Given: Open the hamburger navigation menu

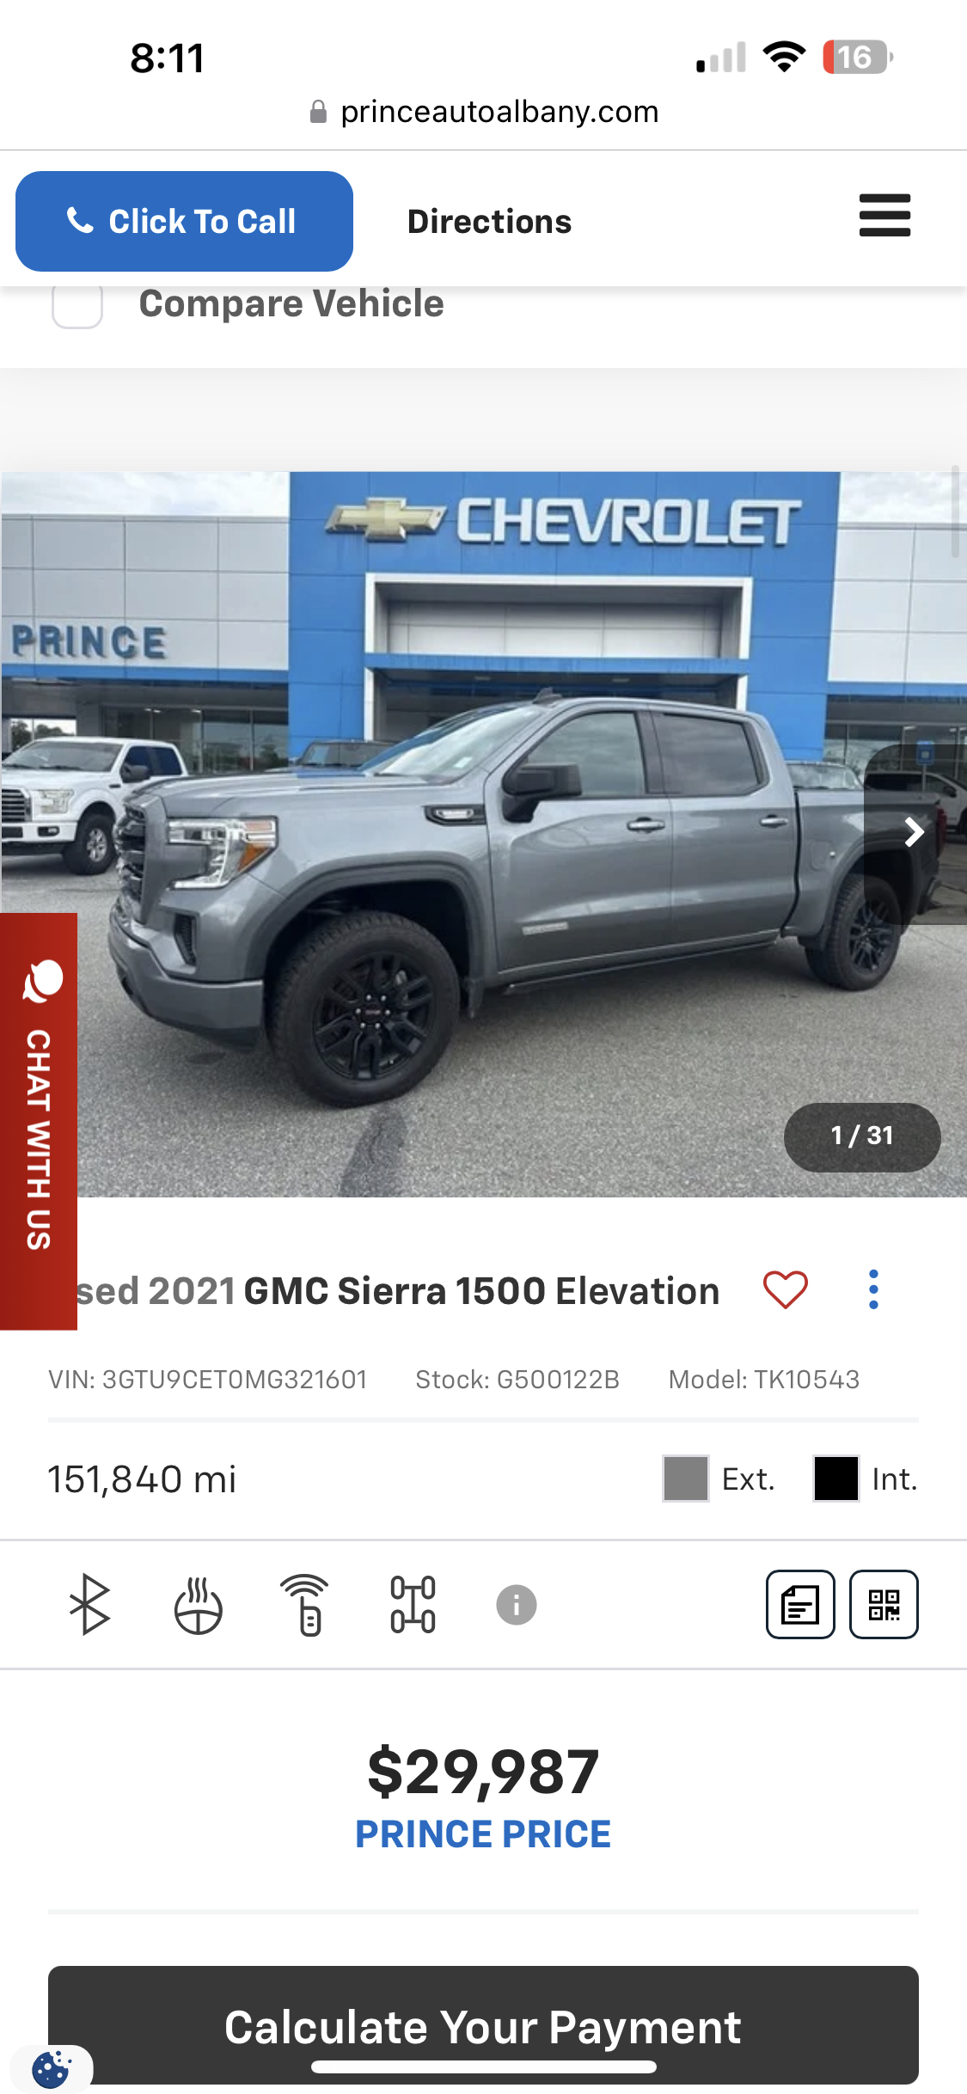Looking at the screenshot, I should [884, 215].
